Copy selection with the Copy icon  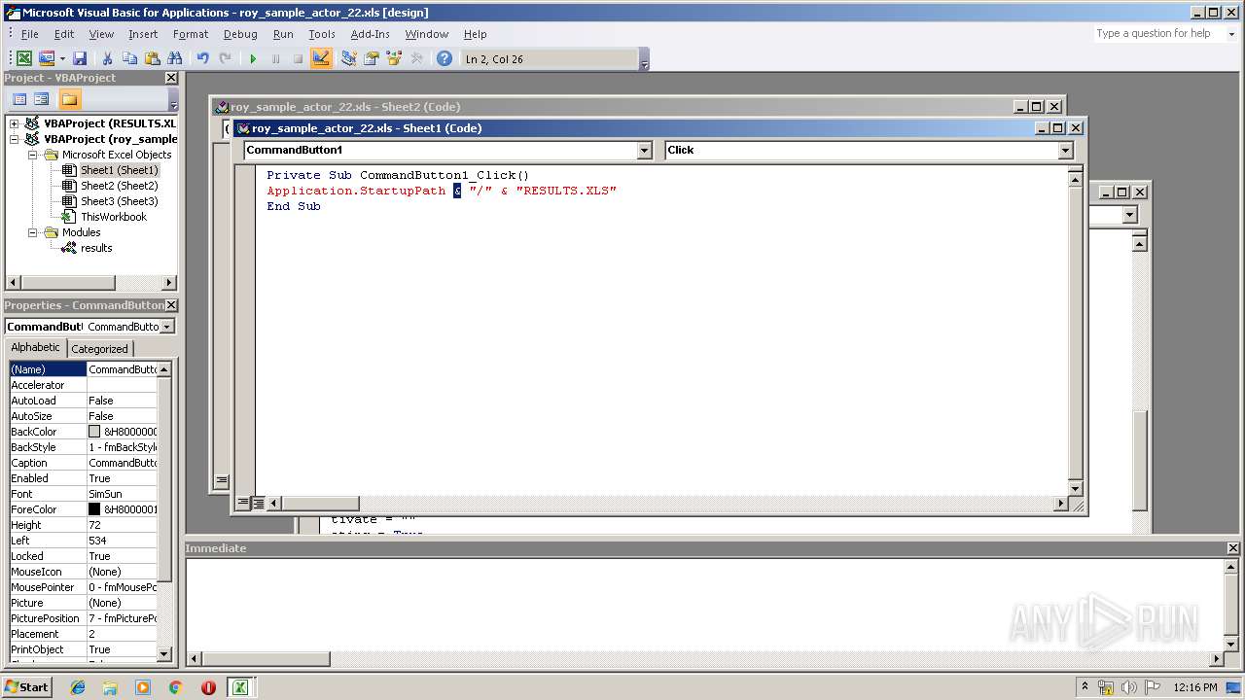(x=129, y=59)
